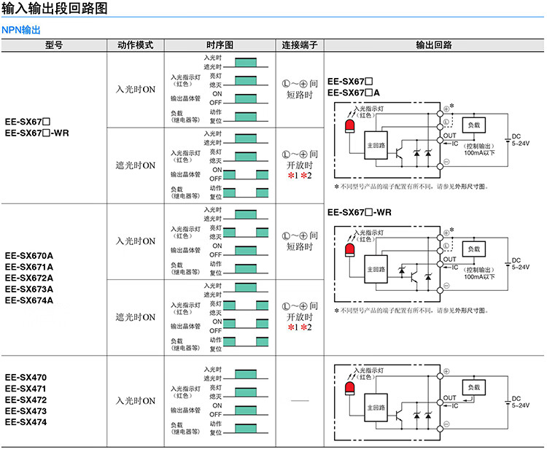Image resolution: width=547 pixels, height=452 pixels.
Task: Click the red indicator lamp in EE-SX67□-WR circuit
Action: point(349,250)
